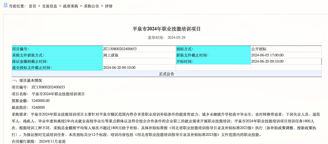Image resolution: width=328 pixels, height=144 pixels.
Task: Click the location pin icon in breadcrumb
Action: 5,5
